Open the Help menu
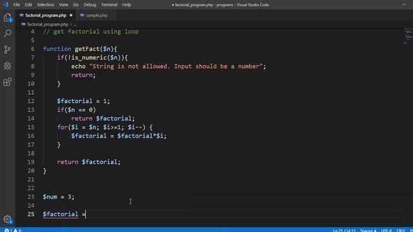413x232 pixels. click(126, 5)
